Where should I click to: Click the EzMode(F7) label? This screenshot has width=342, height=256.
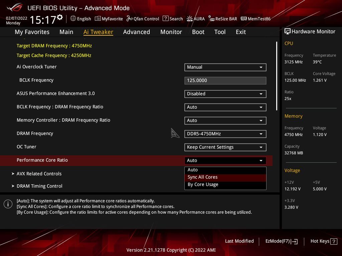pyautogui.click(x=278, y=241)
